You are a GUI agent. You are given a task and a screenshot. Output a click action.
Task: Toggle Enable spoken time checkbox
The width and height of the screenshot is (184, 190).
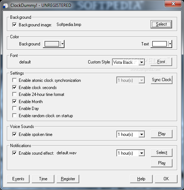14,134
